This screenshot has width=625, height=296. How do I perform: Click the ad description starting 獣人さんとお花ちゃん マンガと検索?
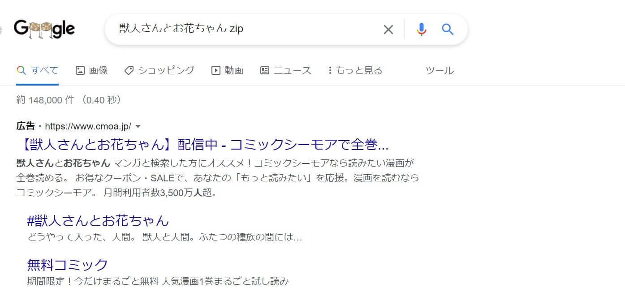[218, 178]
